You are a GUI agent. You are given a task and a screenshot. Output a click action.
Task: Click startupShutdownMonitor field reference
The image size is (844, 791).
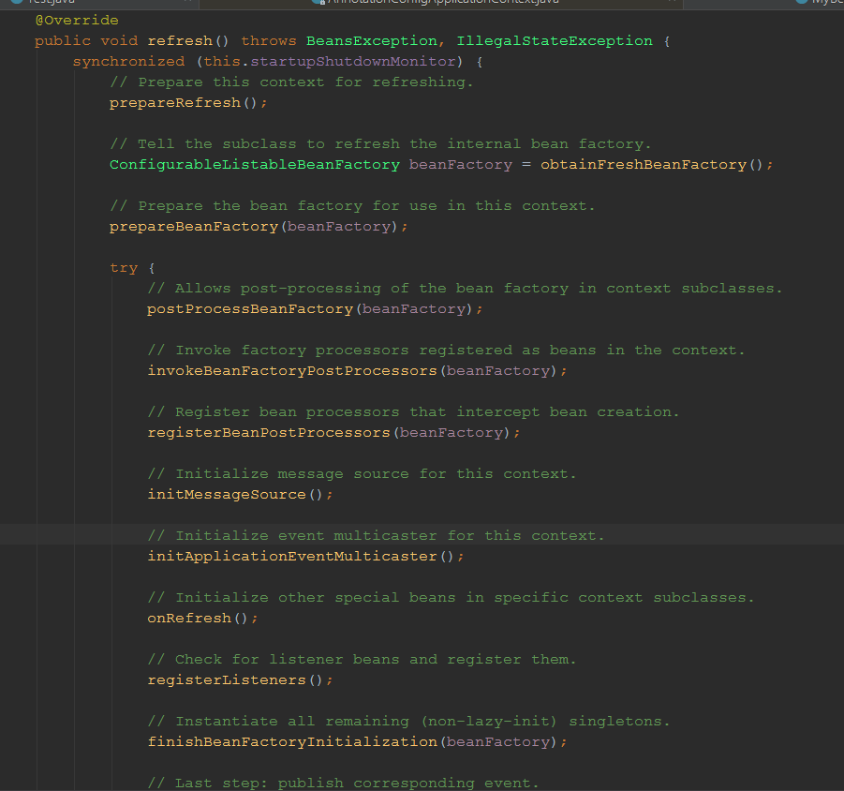pyautogui.click(x=352, y=61)
